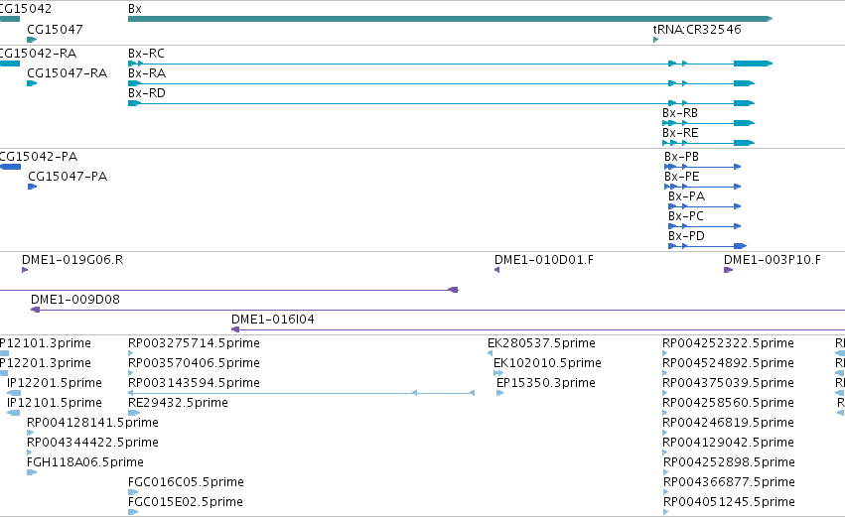Select RP003275714.5prime EST label
Viewport: 845px width, 517px height.
194,343
